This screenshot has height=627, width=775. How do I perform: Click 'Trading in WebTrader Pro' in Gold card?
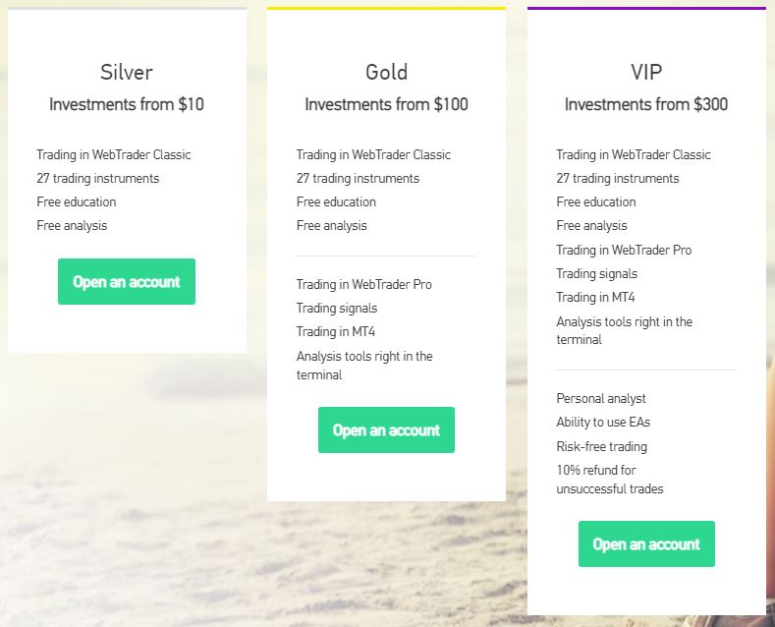click(x=364, y=284)
